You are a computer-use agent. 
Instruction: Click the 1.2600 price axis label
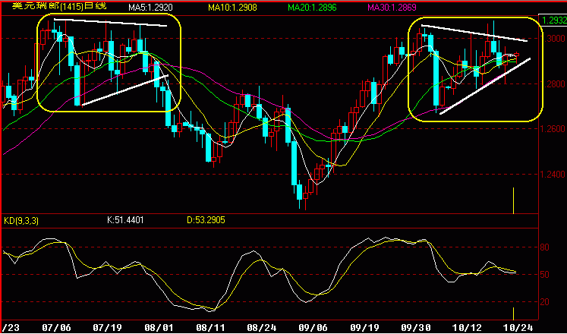pos(554,129)
